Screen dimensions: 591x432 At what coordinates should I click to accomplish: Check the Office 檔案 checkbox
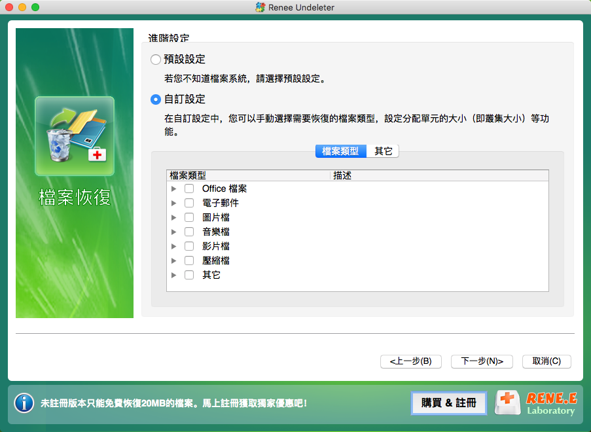coord(189,189)
